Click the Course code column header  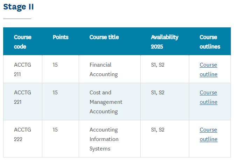coord(22,42)
